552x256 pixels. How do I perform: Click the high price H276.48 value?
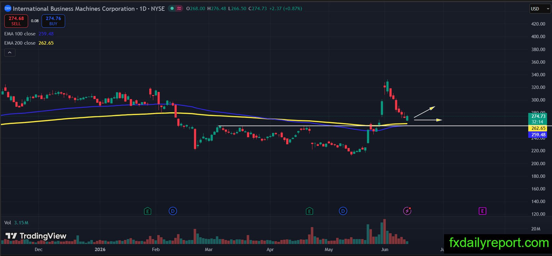(216, 9)
